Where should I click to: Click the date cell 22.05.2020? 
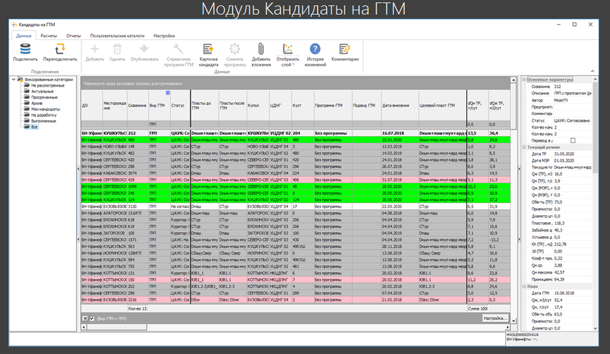[x=400, y=206]
